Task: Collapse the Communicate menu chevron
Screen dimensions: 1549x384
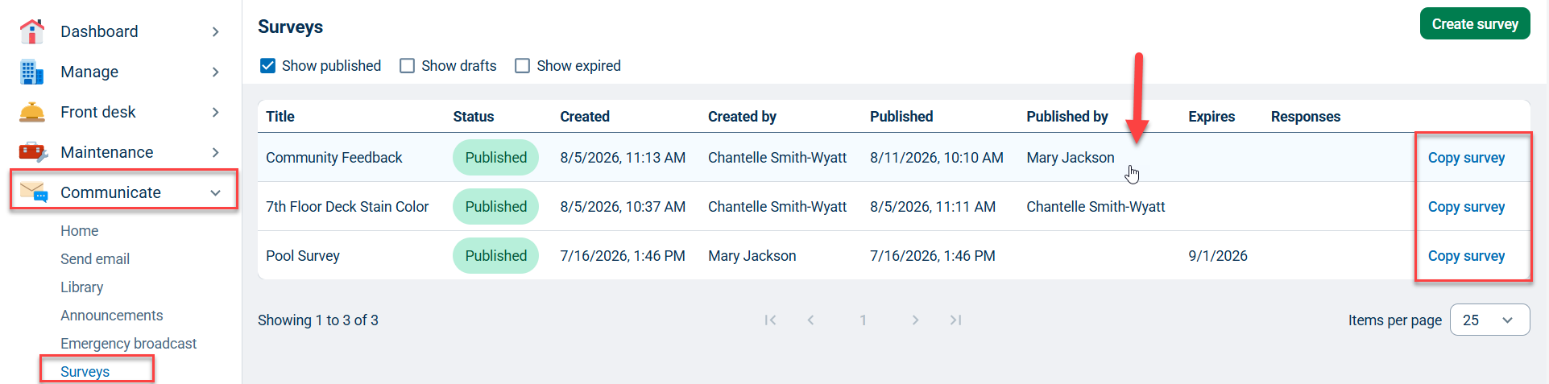Action: 215,192
